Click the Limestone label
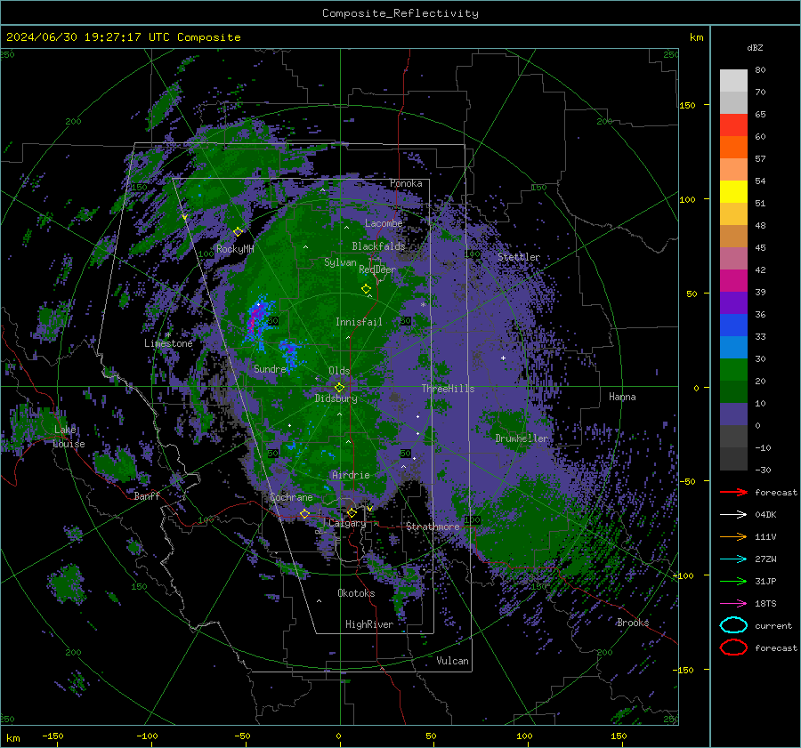The image size is (801, 748). tap(168, 343)
